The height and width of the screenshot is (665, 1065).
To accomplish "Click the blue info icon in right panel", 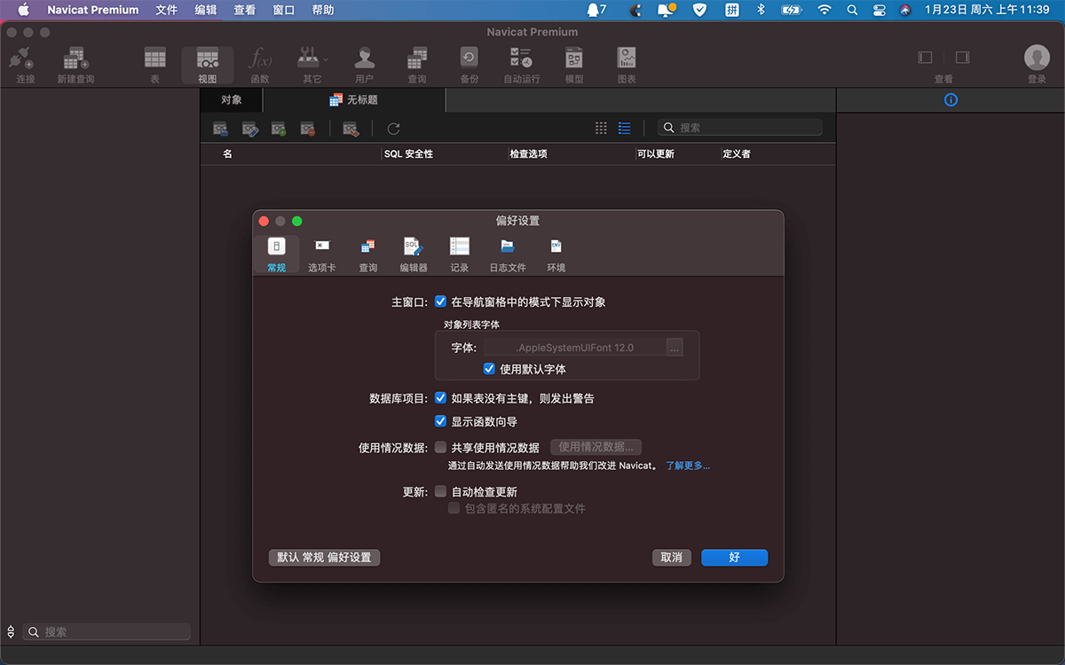I will [951, 100].
